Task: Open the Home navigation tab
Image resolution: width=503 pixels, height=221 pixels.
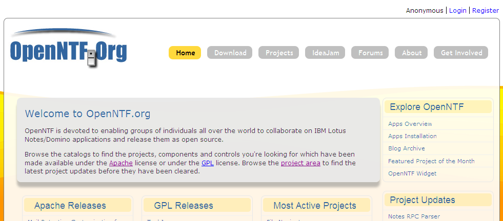Action: pyautogui.click(x=185, y=53)
